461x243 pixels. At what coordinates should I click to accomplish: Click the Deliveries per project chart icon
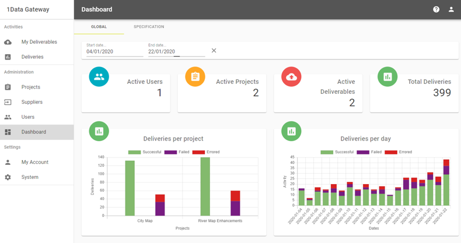coord(99,131)
